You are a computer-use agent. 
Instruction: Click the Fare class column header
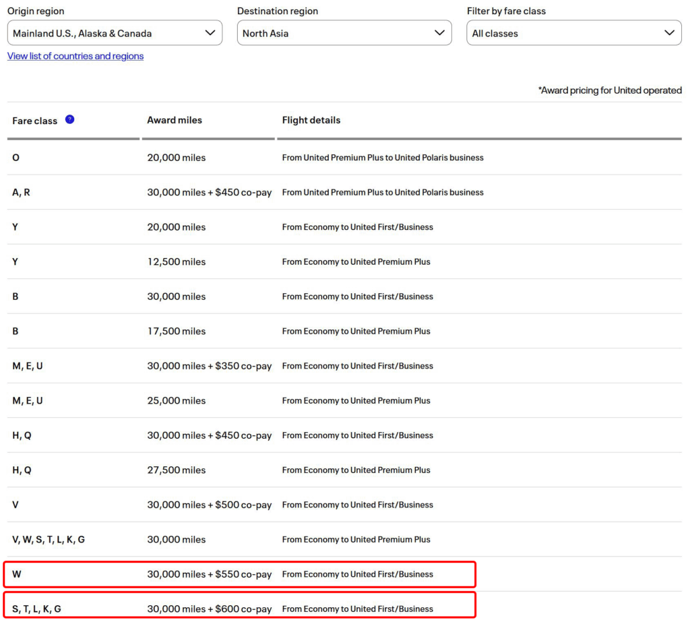(35, 121)
